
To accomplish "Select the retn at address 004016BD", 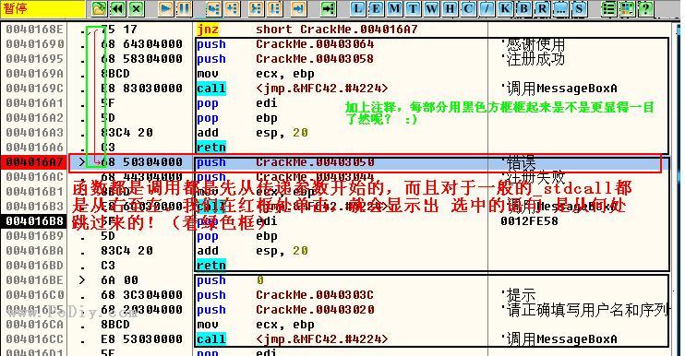I will pyautogui.click(x=211, y=266).
